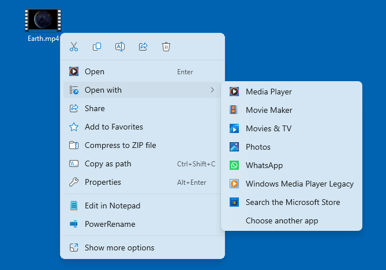Screen dimensions: 386x270
Task: Click the Windows Media Player Legacy icon
Action: (x=234, y=184)
